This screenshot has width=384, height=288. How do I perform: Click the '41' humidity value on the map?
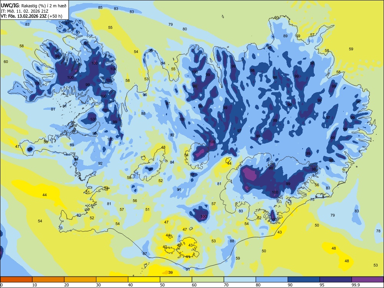point(188,257)
